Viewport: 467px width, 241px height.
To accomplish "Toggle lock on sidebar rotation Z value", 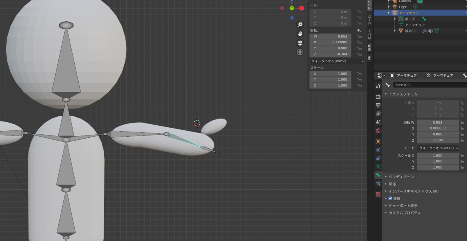I will [x=360, y=54].
